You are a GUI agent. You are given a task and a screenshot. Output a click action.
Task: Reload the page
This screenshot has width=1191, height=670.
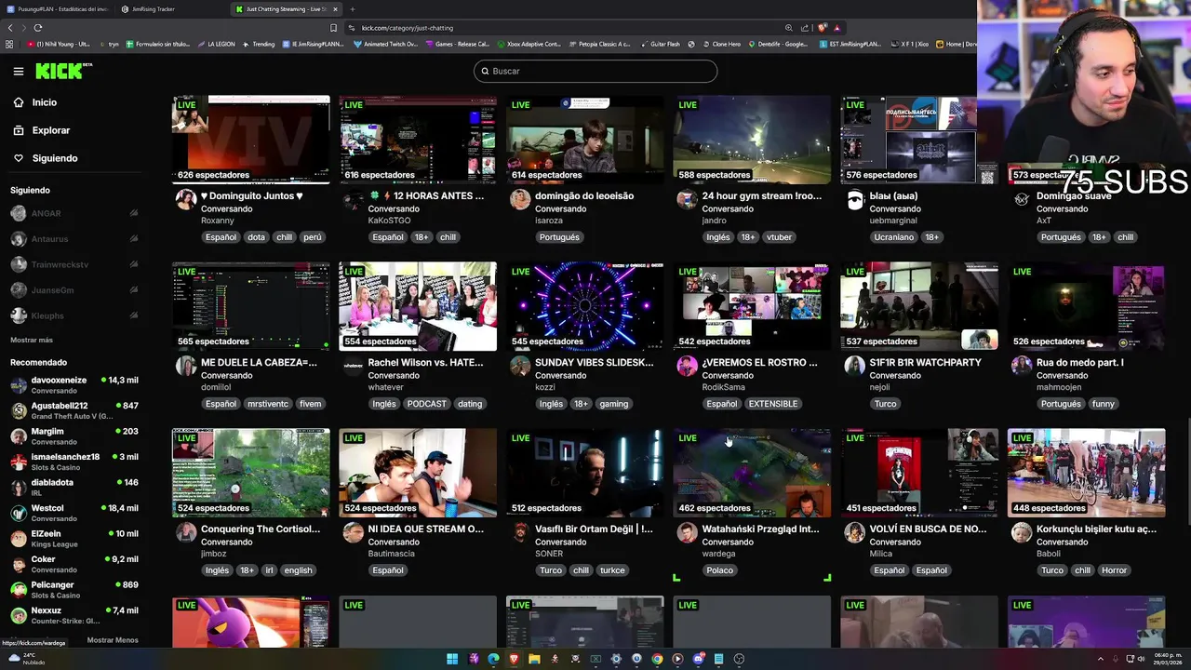click(38, 28)
